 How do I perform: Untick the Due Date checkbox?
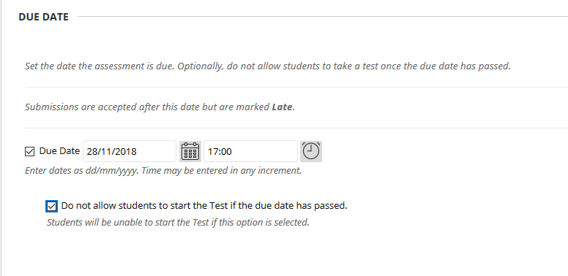tap(30, 151)
